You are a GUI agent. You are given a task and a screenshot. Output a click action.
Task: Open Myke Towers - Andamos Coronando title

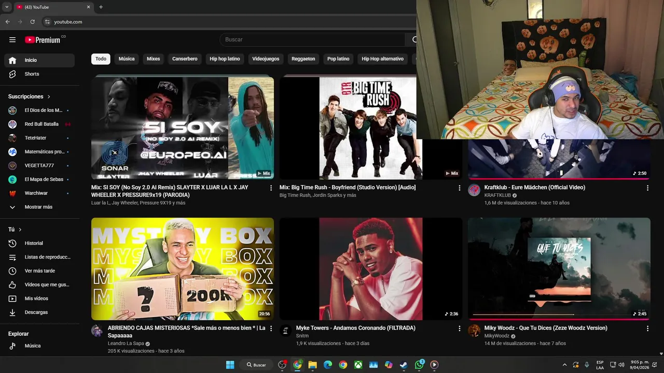tap(355, 328)
